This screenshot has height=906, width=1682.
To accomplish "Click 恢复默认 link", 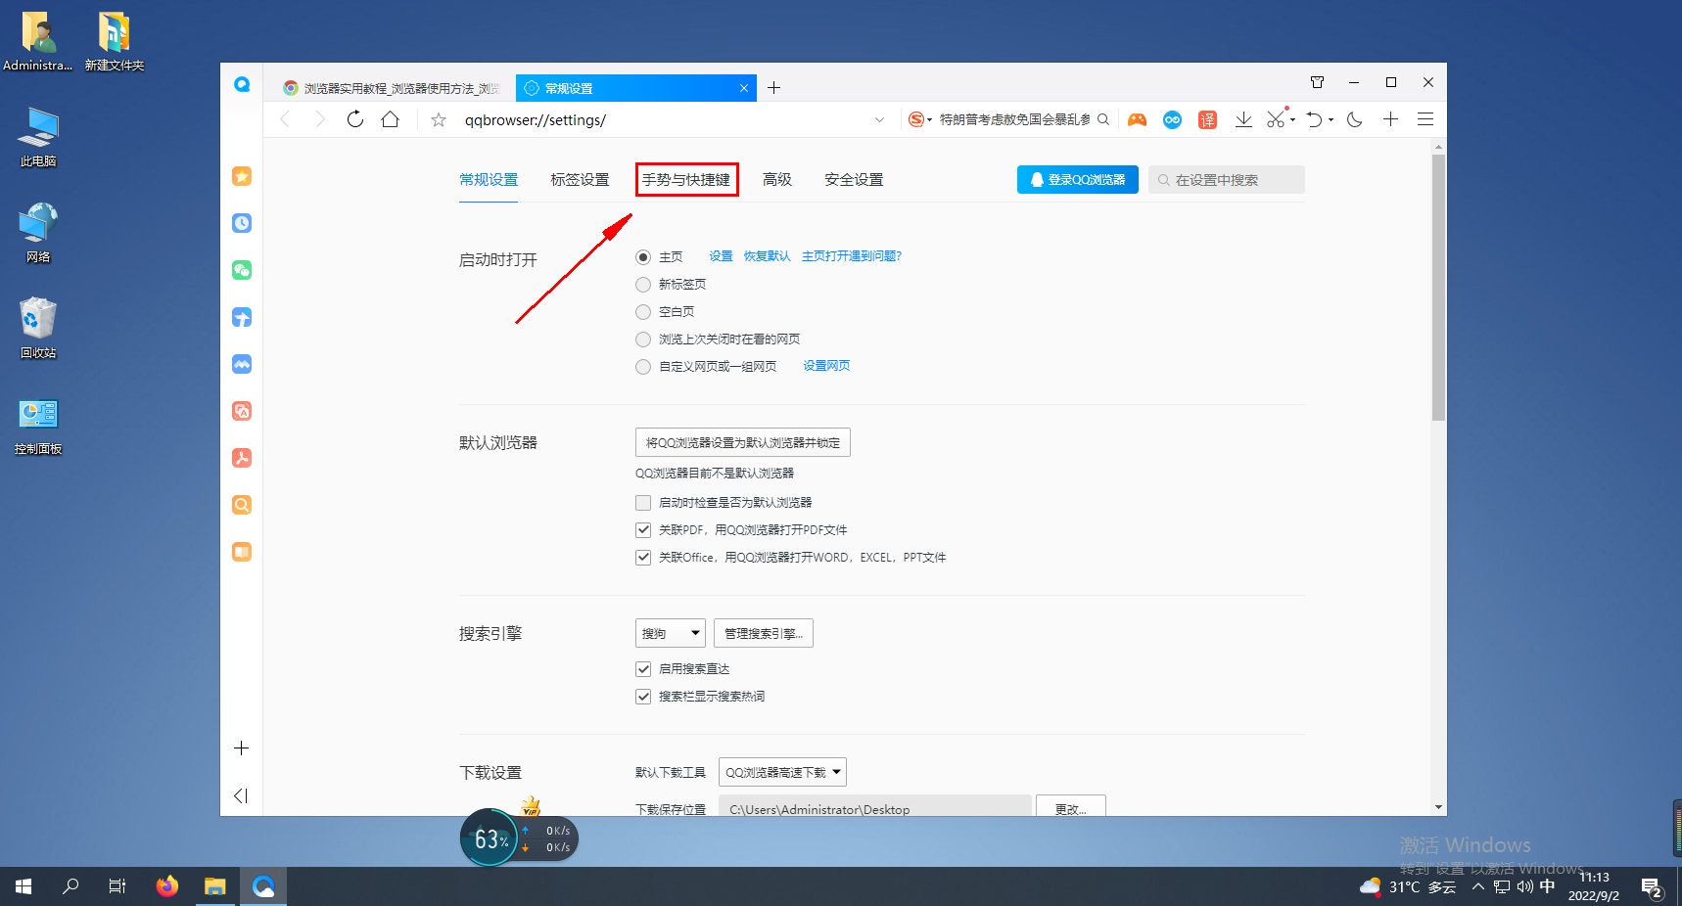I will [x=767, y=256].
